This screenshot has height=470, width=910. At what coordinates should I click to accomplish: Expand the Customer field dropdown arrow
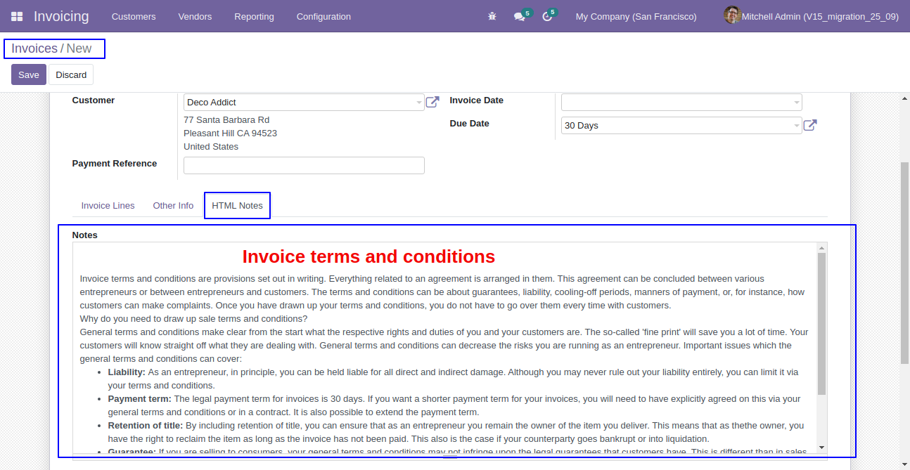(419, 103)
